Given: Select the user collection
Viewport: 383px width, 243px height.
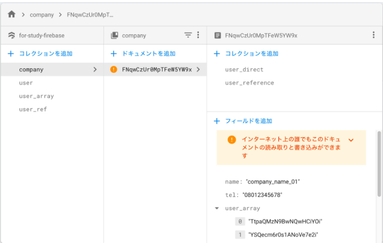Looking at the screenshot, I should [26, 83].
